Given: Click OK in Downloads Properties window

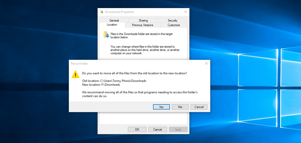Looking at the screenshot, I should tap(137, 129).
